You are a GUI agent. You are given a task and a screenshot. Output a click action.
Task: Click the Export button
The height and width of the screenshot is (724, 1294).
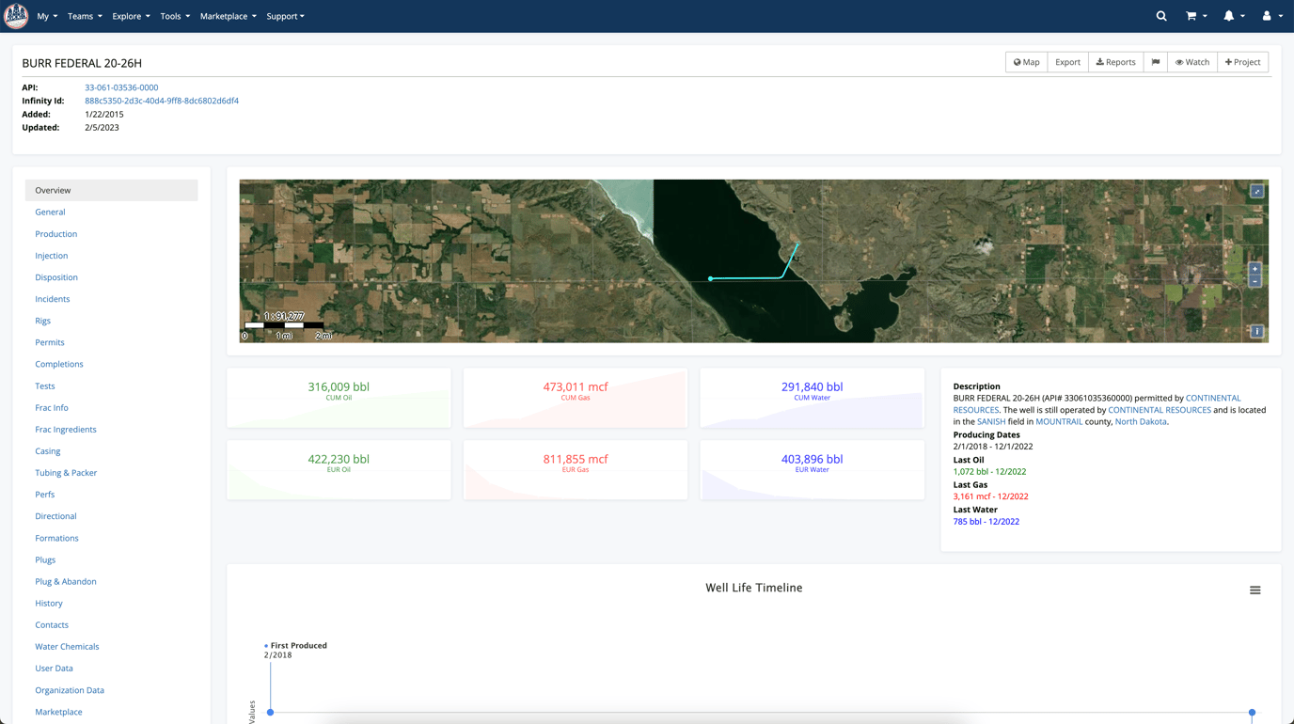tap(1066, 61)
